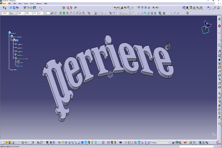Screen dimensions: 222x148
Task: Select the highlighted Part1 tree node
Action: (x=17, y=40)
